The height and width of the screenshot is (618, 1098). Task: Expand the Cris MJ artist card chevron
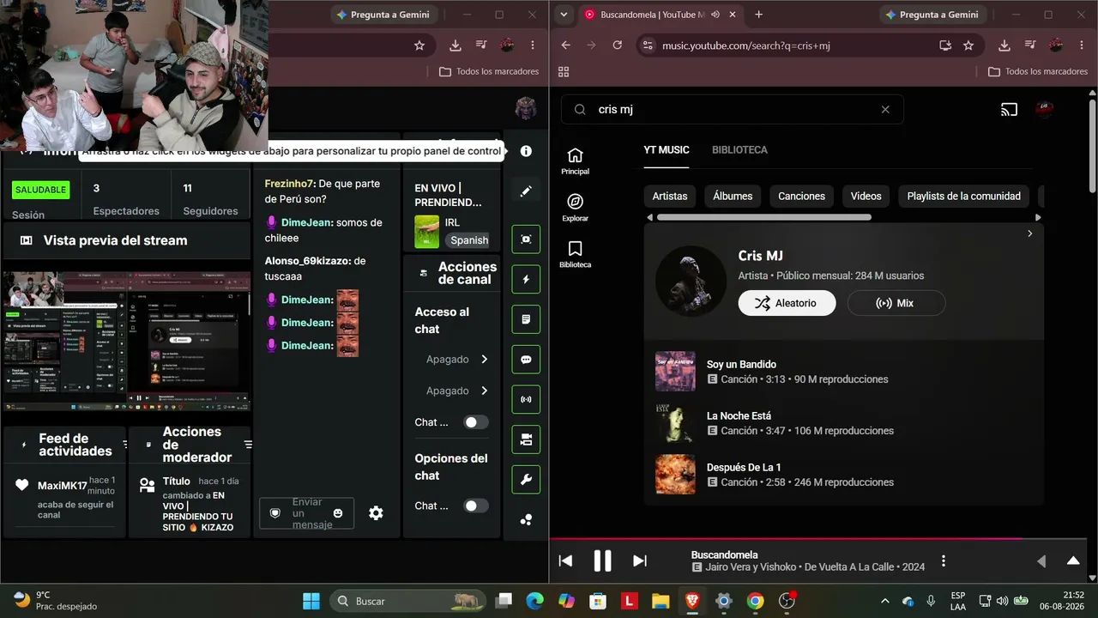tap(1030, 233)
